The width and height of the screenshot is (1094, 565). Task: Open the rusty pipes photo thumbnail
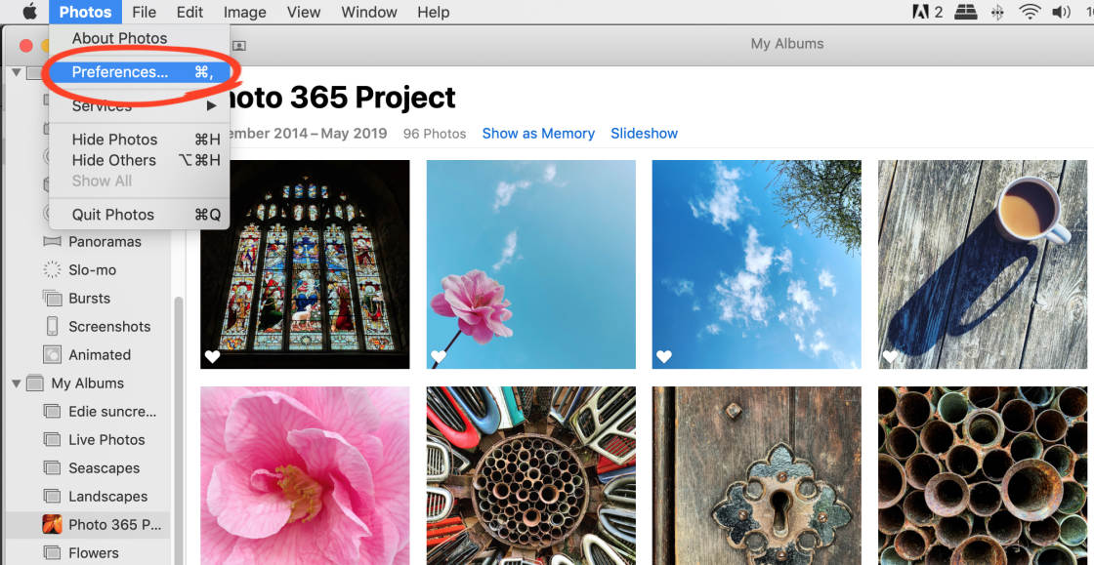(983, 476)
